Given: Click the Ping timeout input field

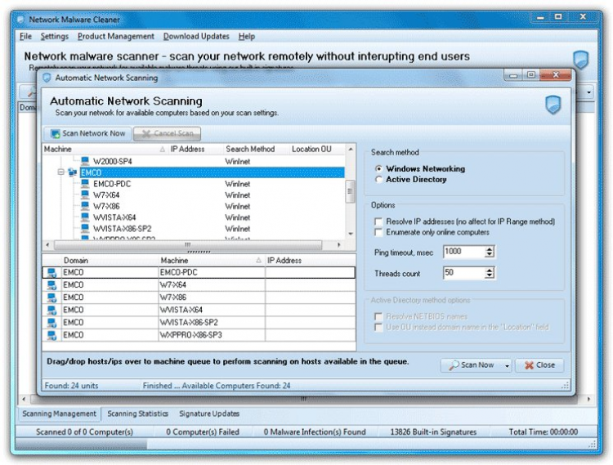Looking at the screenshot, I should click(x=464, y=252).
